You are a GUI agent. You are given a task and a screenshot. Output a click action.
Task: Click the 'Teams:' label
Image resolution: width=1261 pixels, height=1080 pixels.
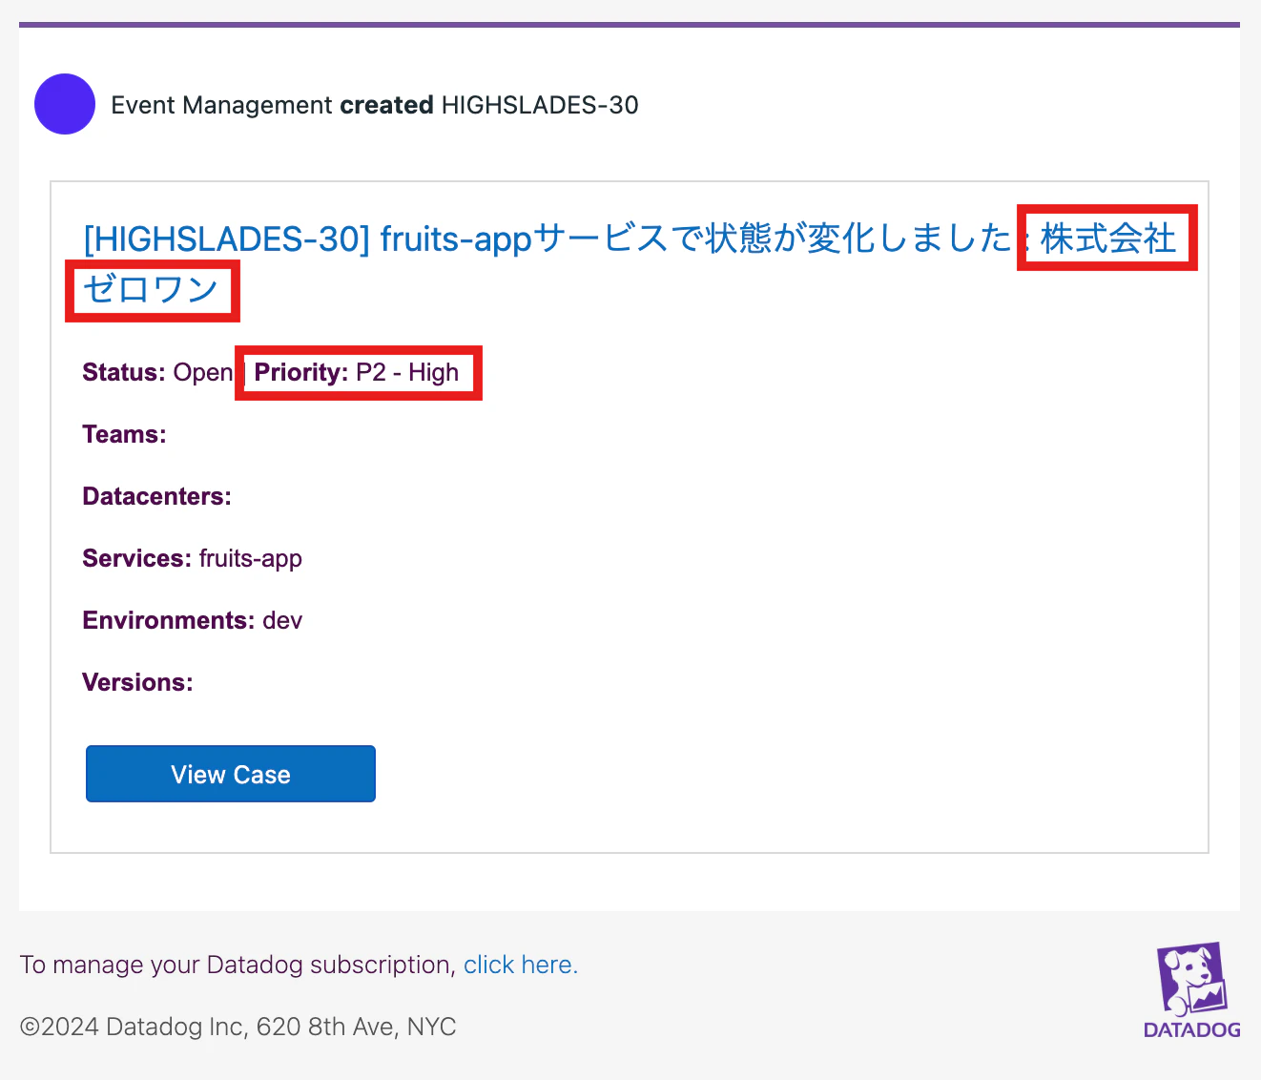(x=124, y=434)
